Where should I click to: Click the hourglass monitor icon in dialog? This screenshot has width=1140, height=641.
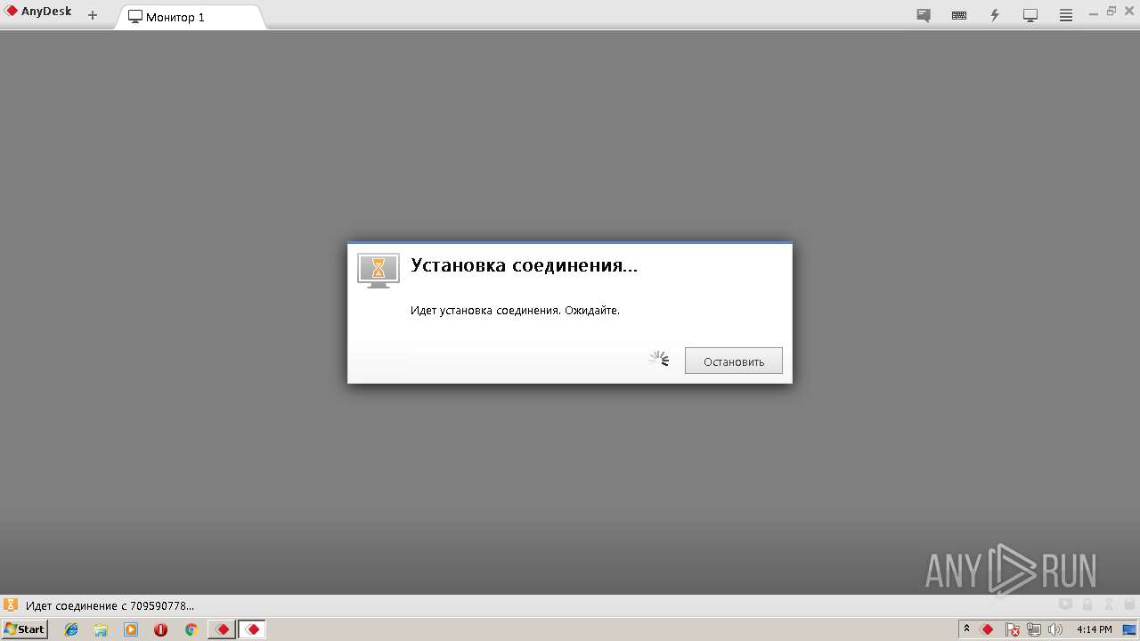pos(379,270)
